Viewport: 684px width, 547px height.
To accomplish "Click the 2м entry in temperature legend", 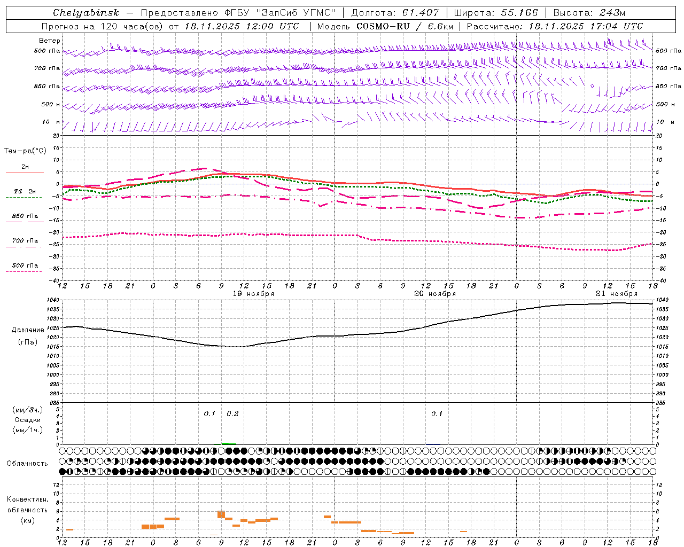I will (x=25, y=167).
